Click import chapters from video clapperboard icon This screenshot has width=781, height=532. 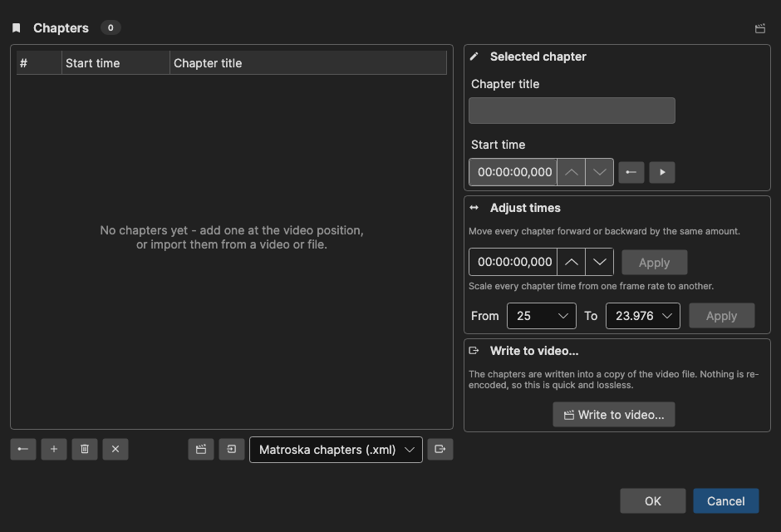click(x=201, y=450)
